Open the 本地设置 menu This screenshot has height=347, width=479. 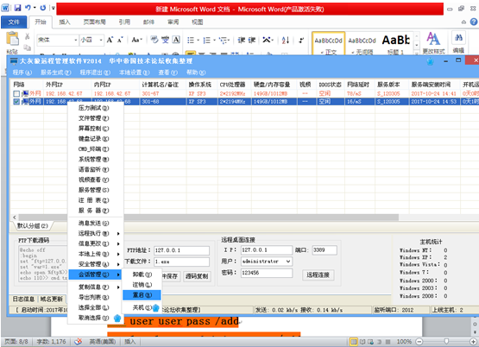coord(134,73)
